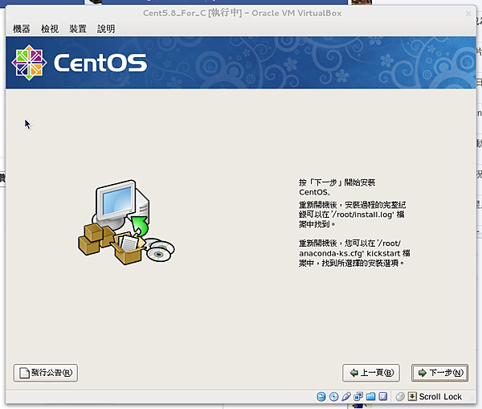The height and width of the screenshot is (409, 482).
Task: Close the VirtualBox window
Action: (x=468, y=14)
